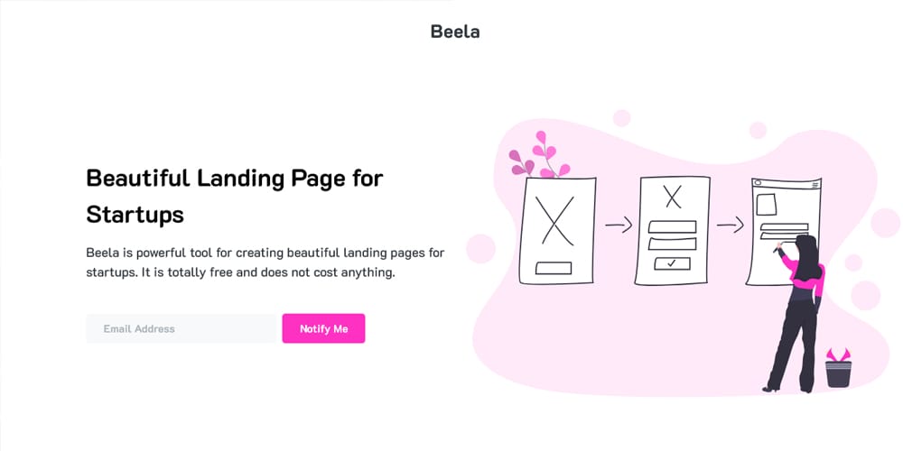The height and width of the screenshot is (451, 903).
Task: Click the small X in middle wireframe
Action: pos(672,196)
